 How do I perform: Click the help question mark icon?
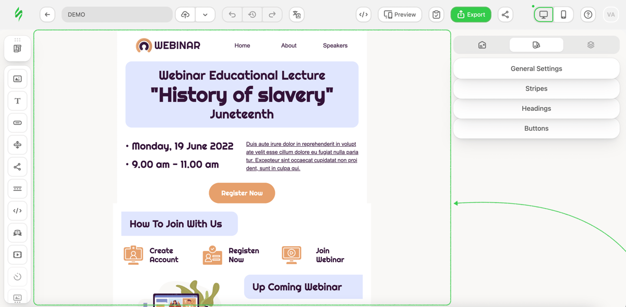[x=588, y=15]
